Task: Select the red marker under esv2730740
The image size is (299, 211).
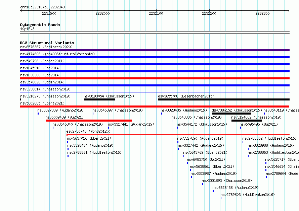Action: pos(67,135)
